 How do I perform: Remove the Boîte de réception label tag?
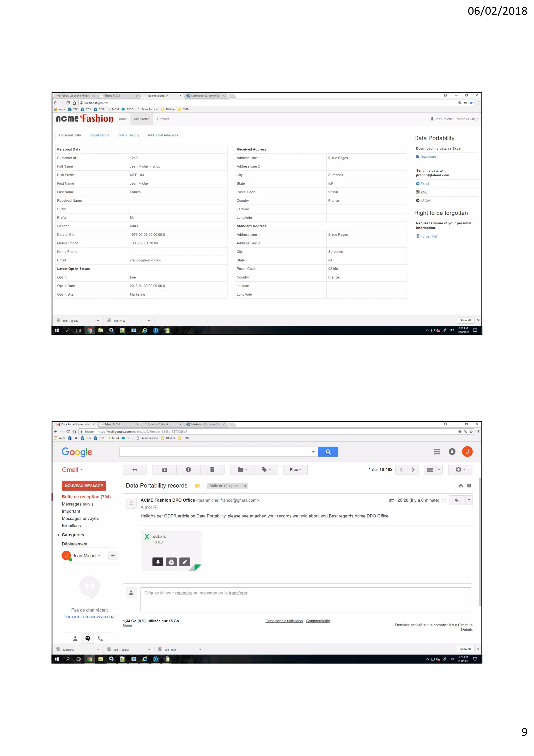pos(245,486)
